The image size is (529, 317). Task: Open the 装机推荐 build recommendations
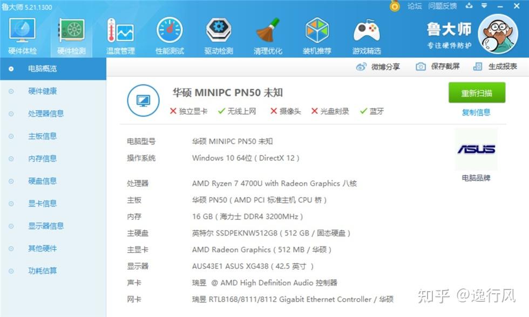317,32
